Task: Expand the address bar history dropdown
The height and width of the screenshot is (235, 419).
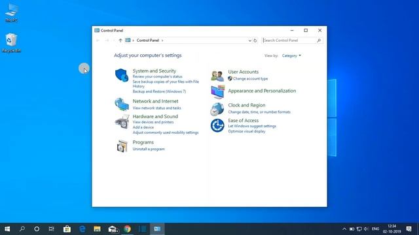Action: pyautogui.click(x=249, y=40)
